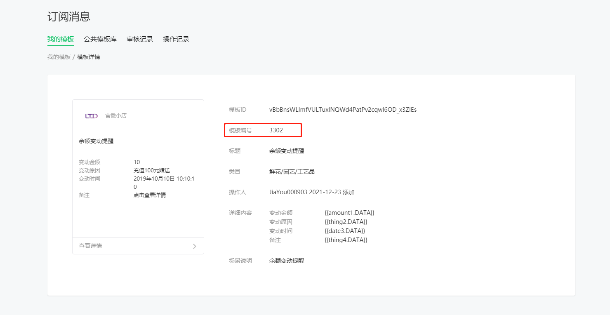Click the 我的模板 breadcrumb link

pos(59,57)
